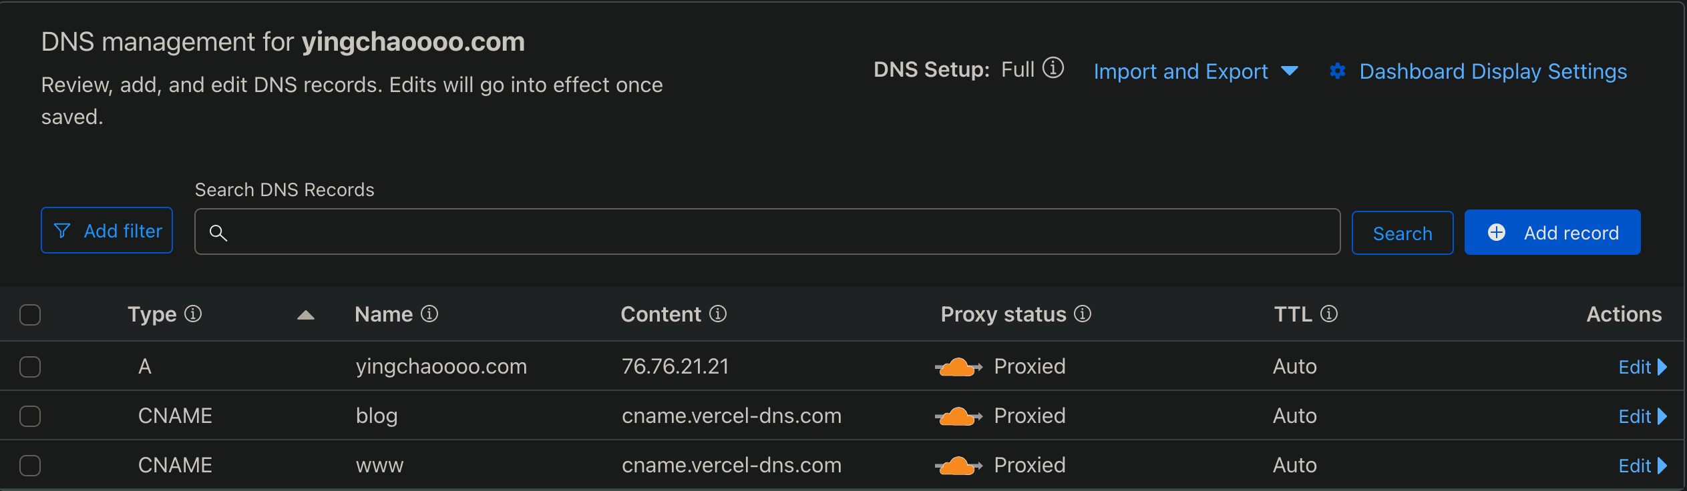
Task: Check the box for the A record row
Action: [x=30, y=367]
